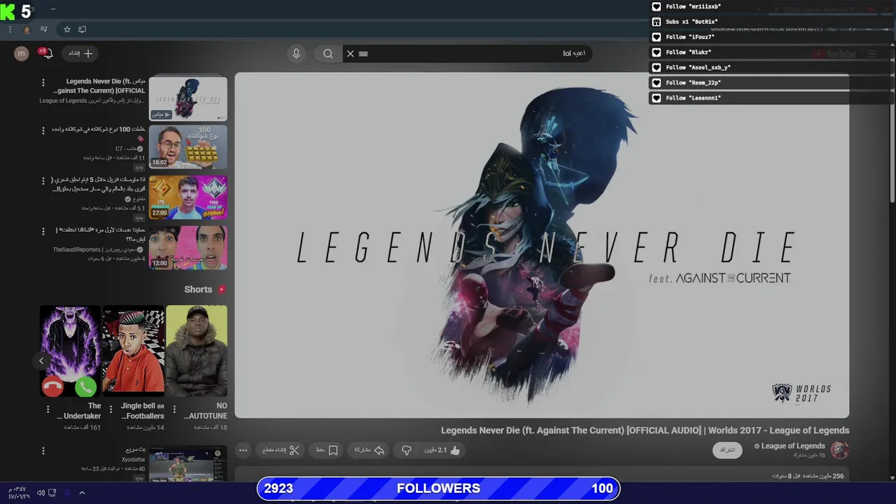Dislike the video with thumbs down

tap(406, 450)
